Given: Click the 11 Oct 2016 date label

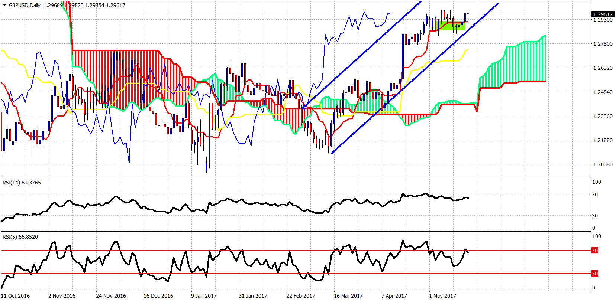Looking at the screenshot, I should [16, 296].
